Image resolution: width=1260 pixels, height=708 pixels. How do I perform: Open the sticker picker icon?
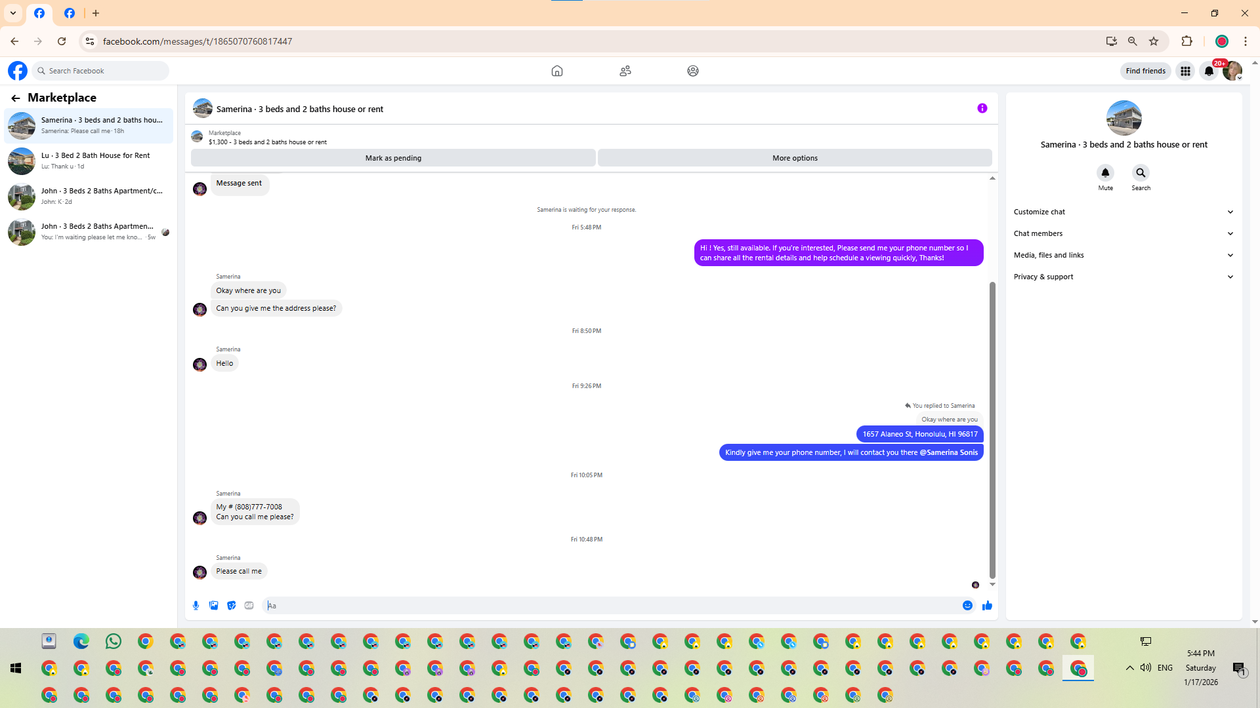(231, 606)
